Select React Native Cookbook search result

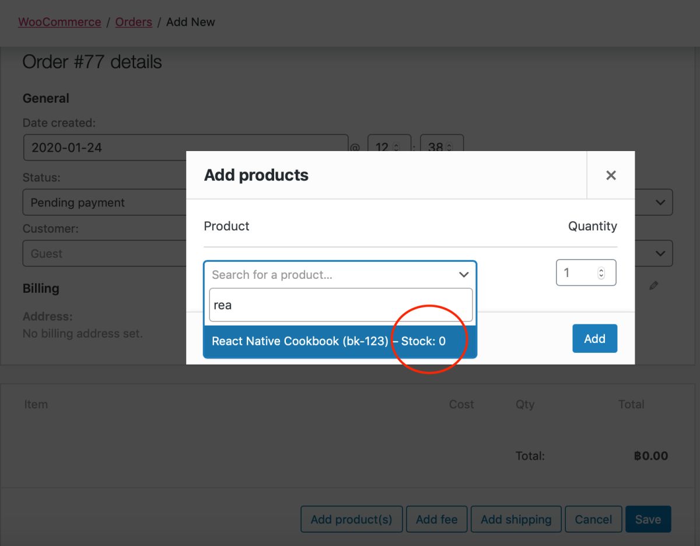coord(328,341)
